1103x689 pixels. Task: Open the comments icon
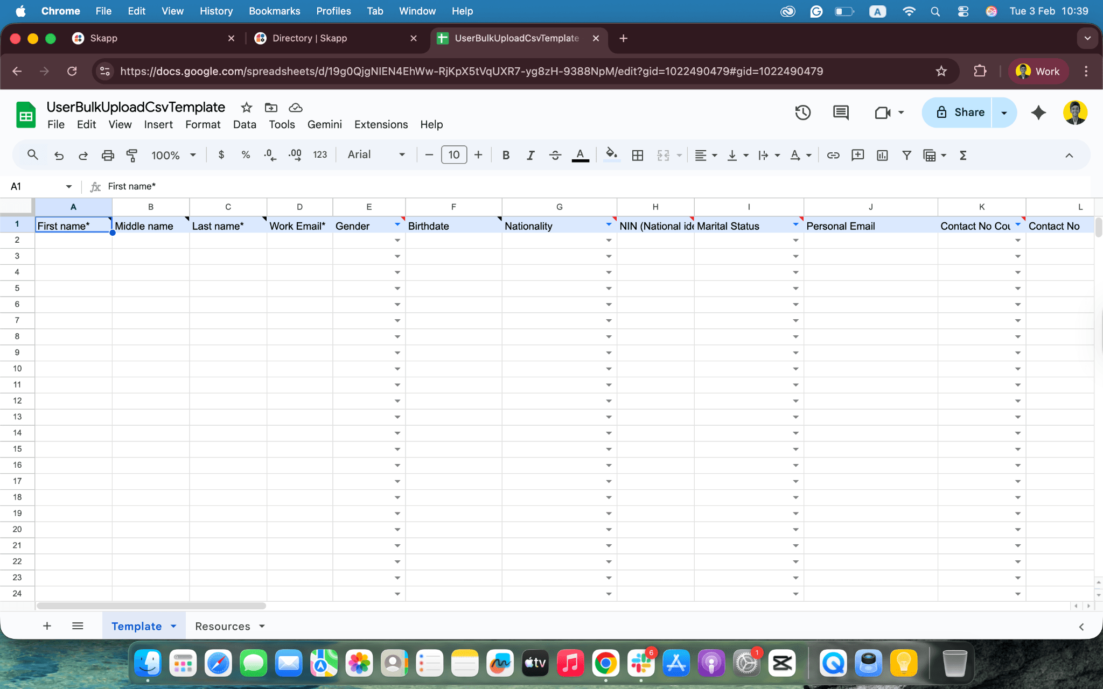840,113
